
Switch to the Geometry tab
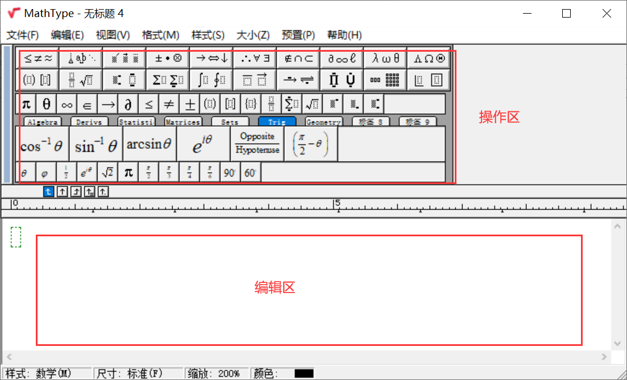323,122
